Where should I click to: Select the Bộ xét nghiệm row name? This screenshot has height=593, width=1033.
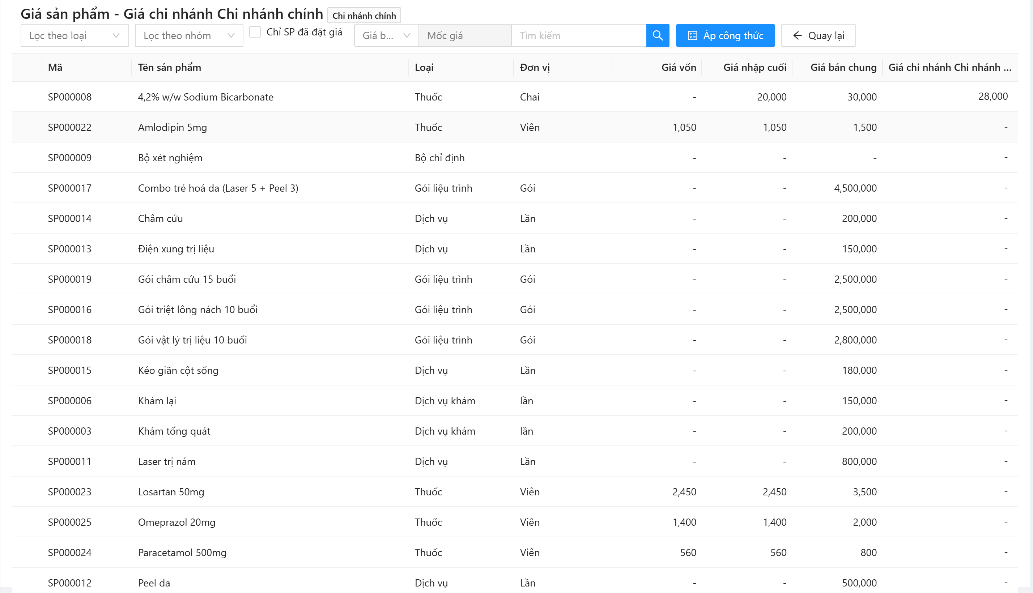[170, 158]
